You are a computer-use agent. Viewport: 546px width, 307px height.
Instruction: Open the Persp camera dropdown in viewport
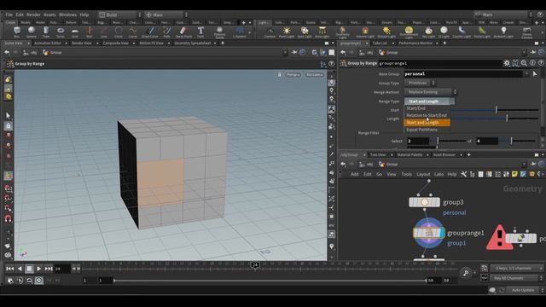click(x=293, y=75)
